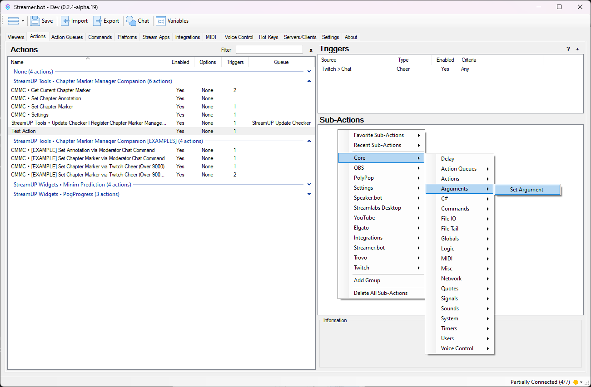
Task: Open the Favorite Sub-Actions submenu
Action: click(381, 135)
